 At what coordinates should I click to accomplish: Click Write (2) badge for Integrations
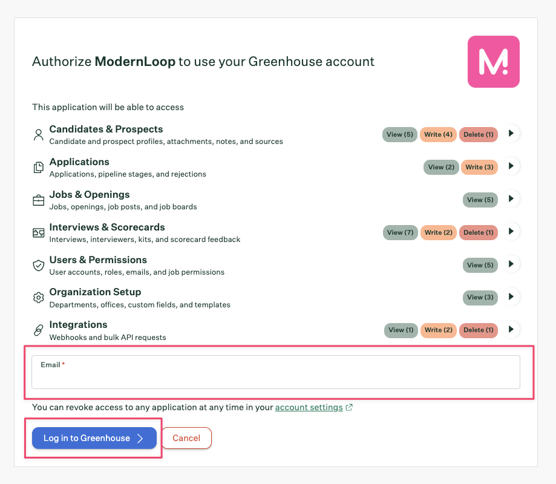point(438,330)
